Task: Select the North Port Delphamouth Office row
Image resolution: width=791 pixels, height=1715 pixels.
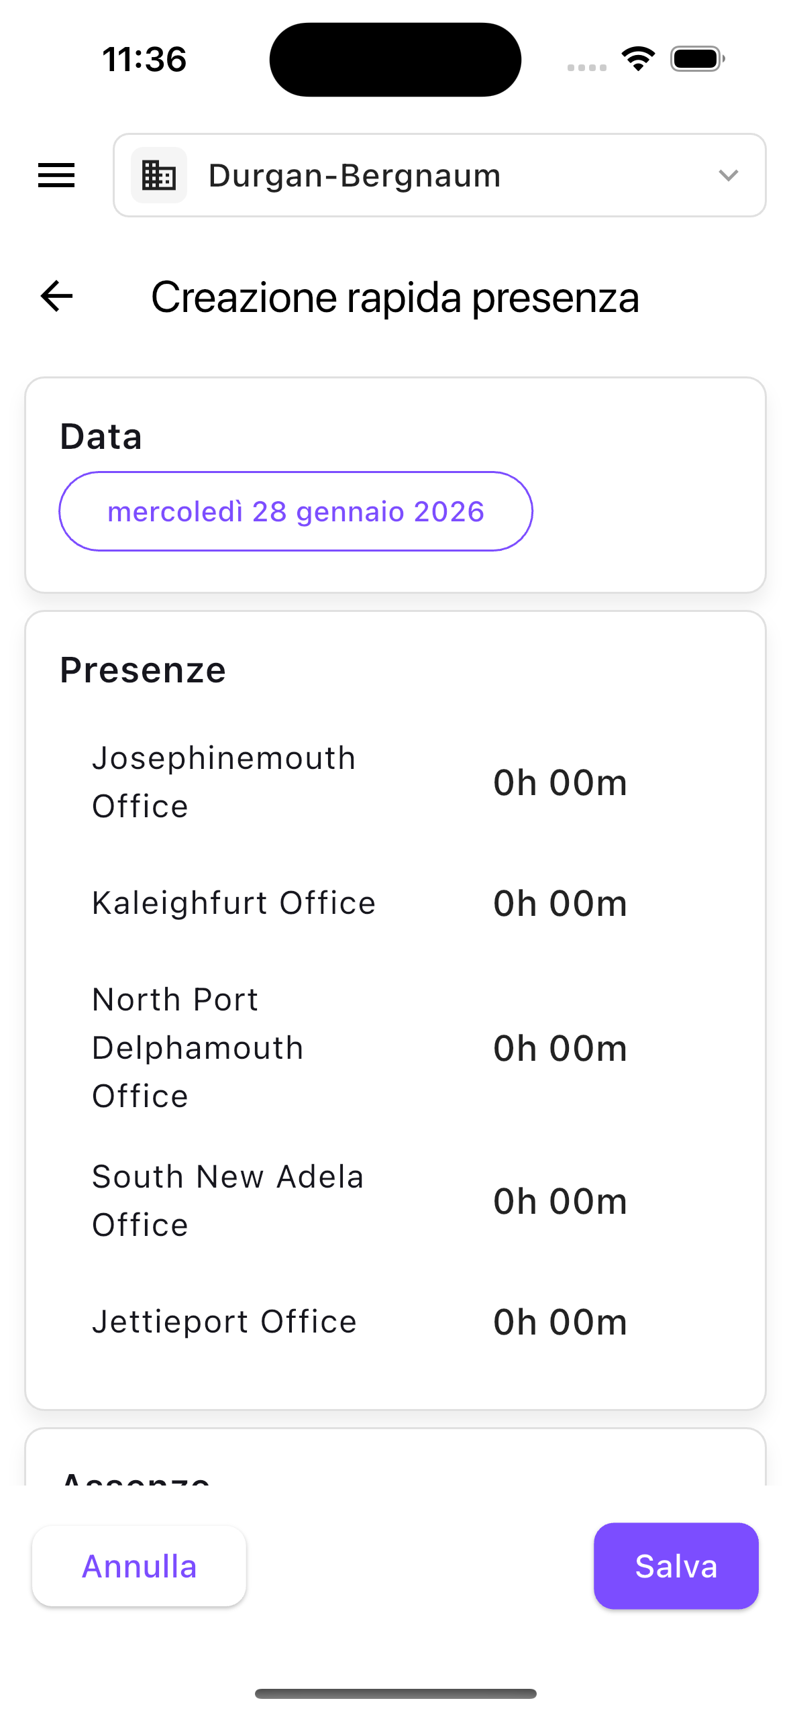Action: [x=198, y=1048]
